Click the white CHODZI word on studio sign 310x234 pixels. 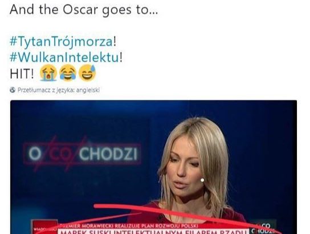tap(108, 154)
